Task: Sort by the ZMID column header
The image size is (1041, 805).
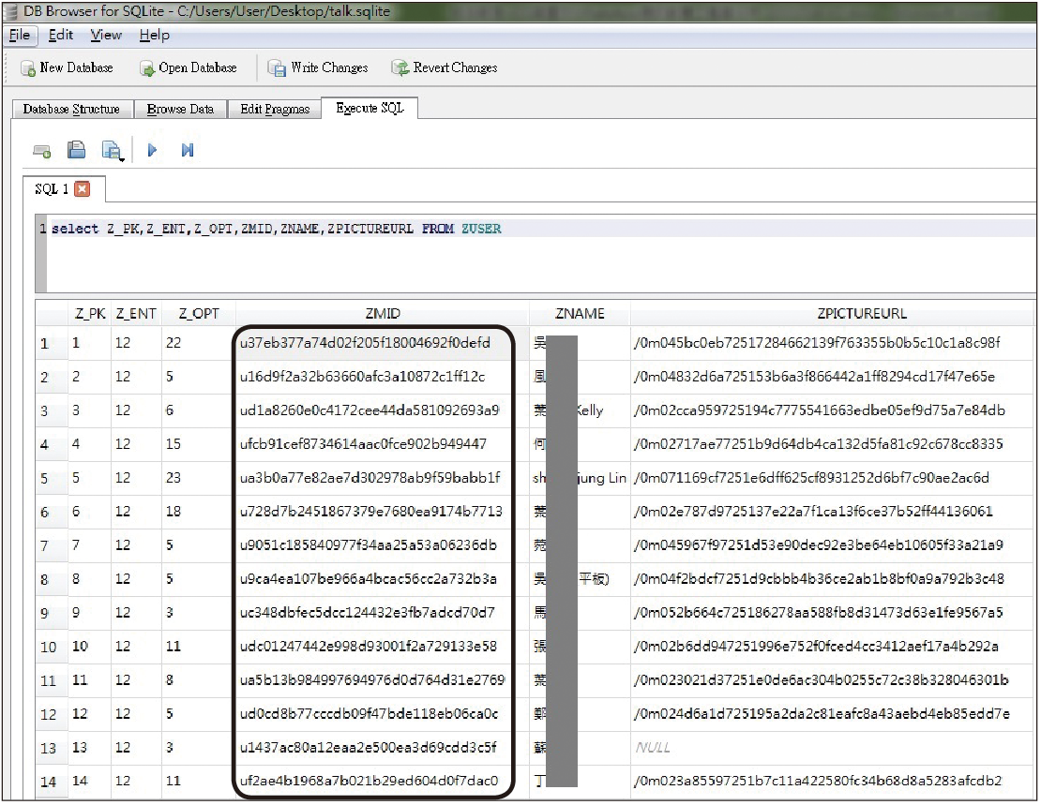Action: (x=383, y=314)
